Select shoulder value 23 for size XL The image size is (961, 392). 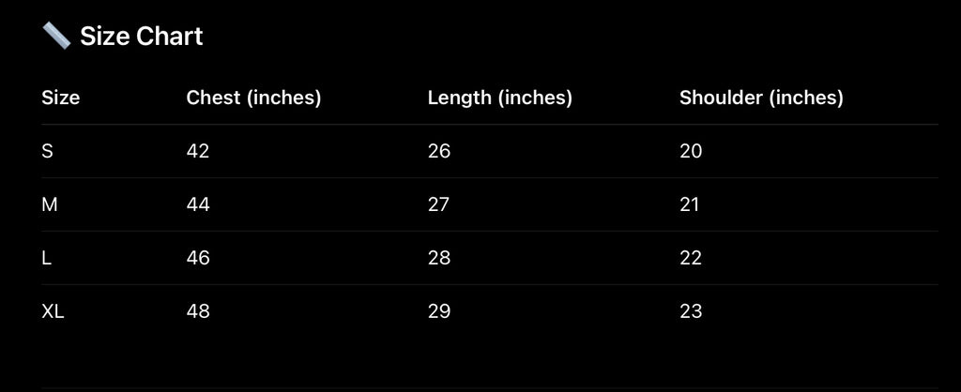point(691,311)
